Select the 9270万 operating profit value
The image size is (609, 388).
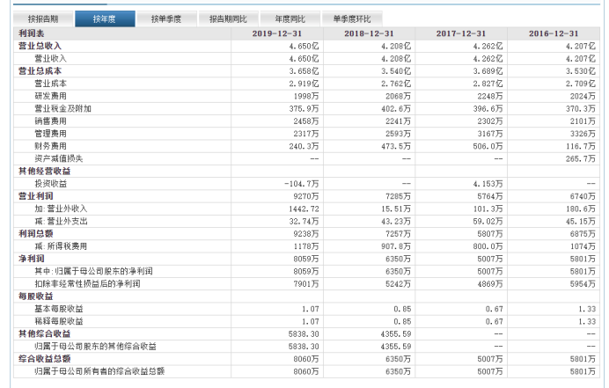[306, 196]
